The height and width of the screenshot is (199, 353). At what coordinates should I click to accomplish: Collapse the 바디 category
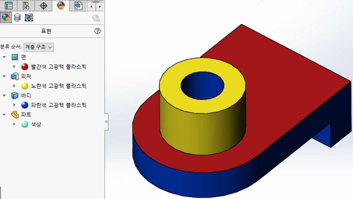tap(4, 95)
